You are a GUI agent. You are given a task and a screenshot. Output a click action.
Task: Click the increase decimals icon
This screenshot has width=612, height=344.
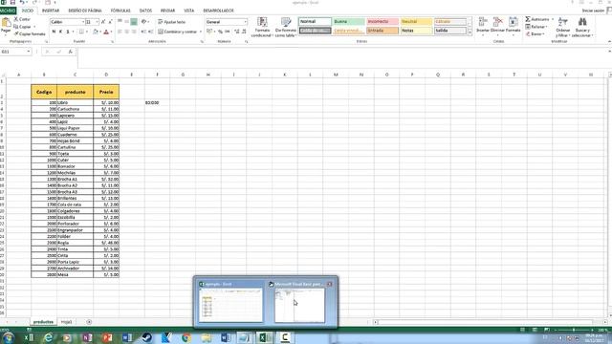click(x=237, y=32)
